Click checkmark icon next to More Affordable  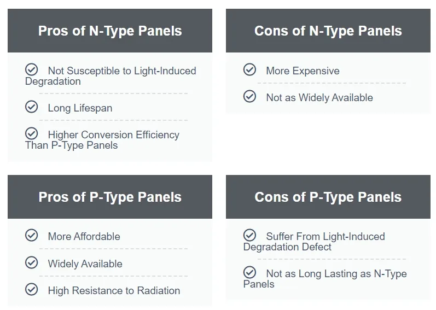coord(32,236)
